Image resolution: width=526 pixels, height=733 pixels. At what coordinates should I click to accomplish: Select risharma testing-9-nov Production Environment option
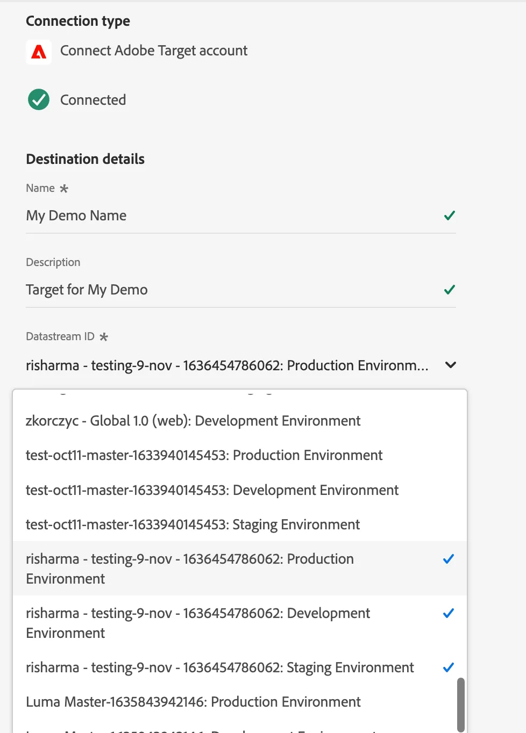click(x=240, y=569)
